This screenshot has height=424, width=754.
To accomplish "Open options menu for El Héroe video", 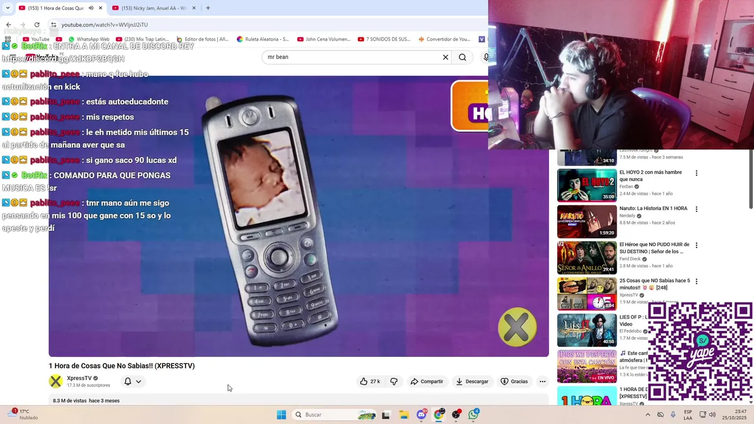I will pyautogui.click(x=696, y=245).
